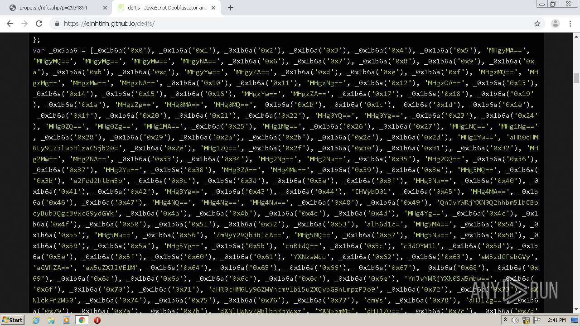This screenshot has height=326, width=580.
Task: Click the red circular taskbar icon
Action: pyautogui.click(x=97, y=320)
